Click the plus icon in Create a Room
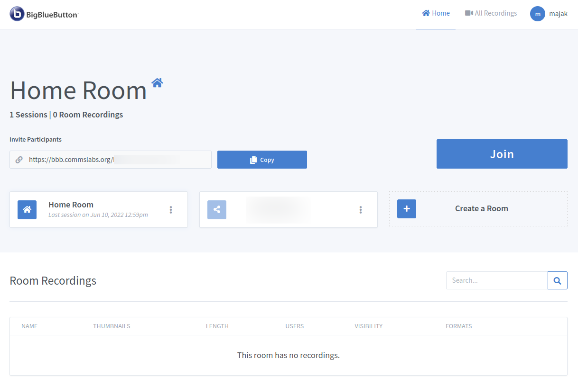 point(407,209)
